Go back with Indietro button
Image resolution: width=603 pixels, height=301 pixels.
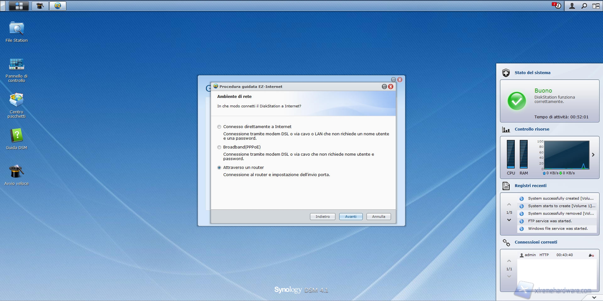322,217
